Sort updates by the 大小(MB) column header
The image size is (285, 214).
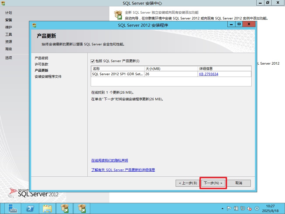point(171,69)
